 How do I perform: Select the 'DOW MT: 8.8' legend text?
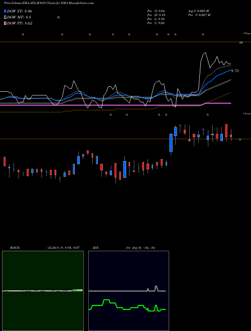tap(19, 18)
